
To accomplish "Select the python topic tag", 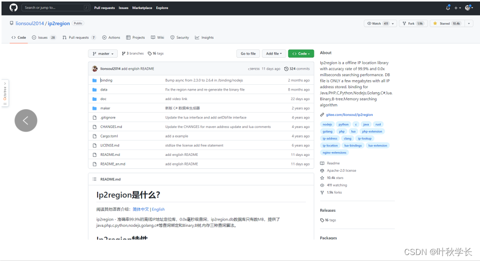I will (x=343, y=125).
